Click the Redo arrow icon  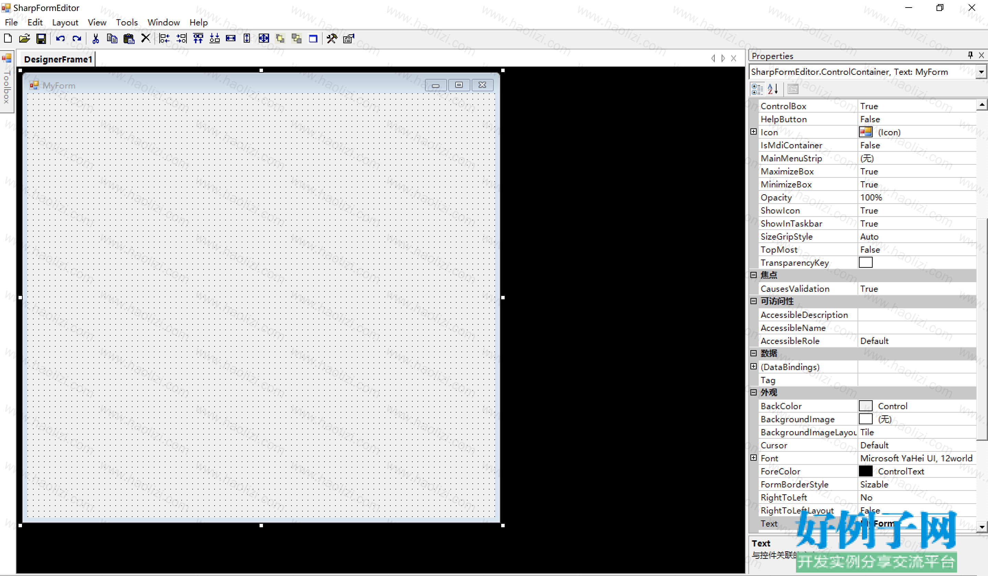tap(77, 38)
